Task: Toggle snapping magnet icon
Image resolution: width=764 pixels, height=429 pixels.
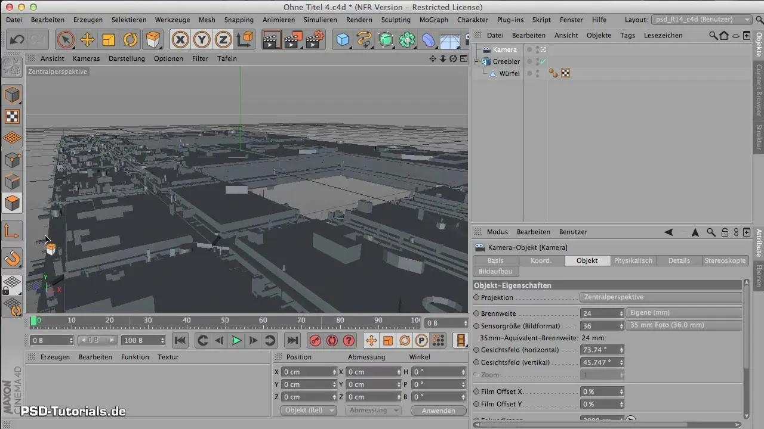Action: (x=13, y=258)
